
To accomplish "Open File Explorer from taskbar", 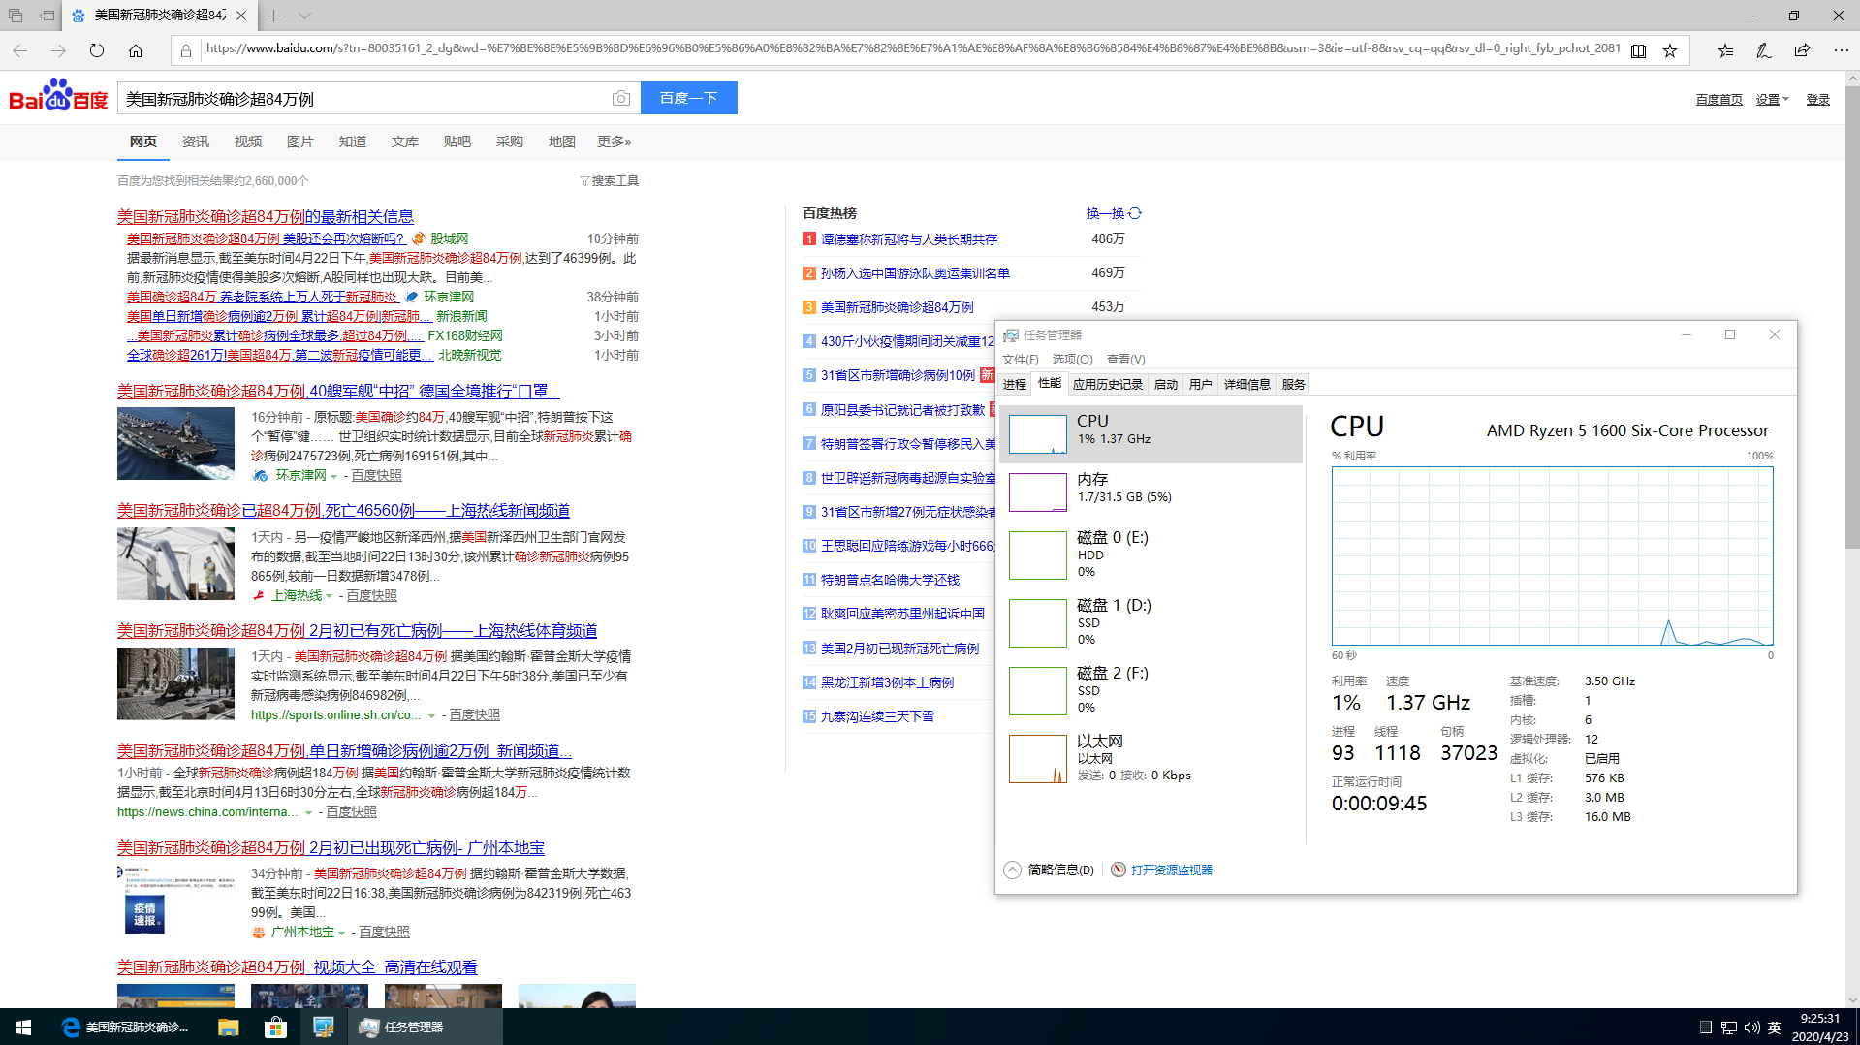I will coord(228,1027).
